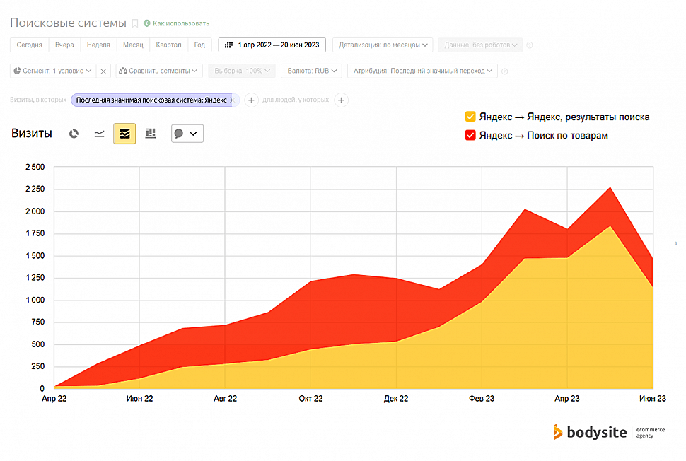Viewport: 686px width, 461px height.
Task: Switch to bar column chart view
Action: [151, 134]
